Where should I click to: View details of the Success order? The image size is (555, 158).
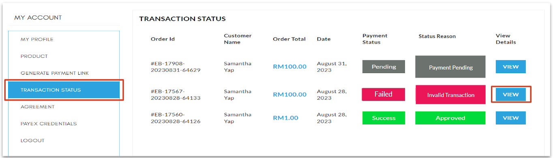[510, 118]
